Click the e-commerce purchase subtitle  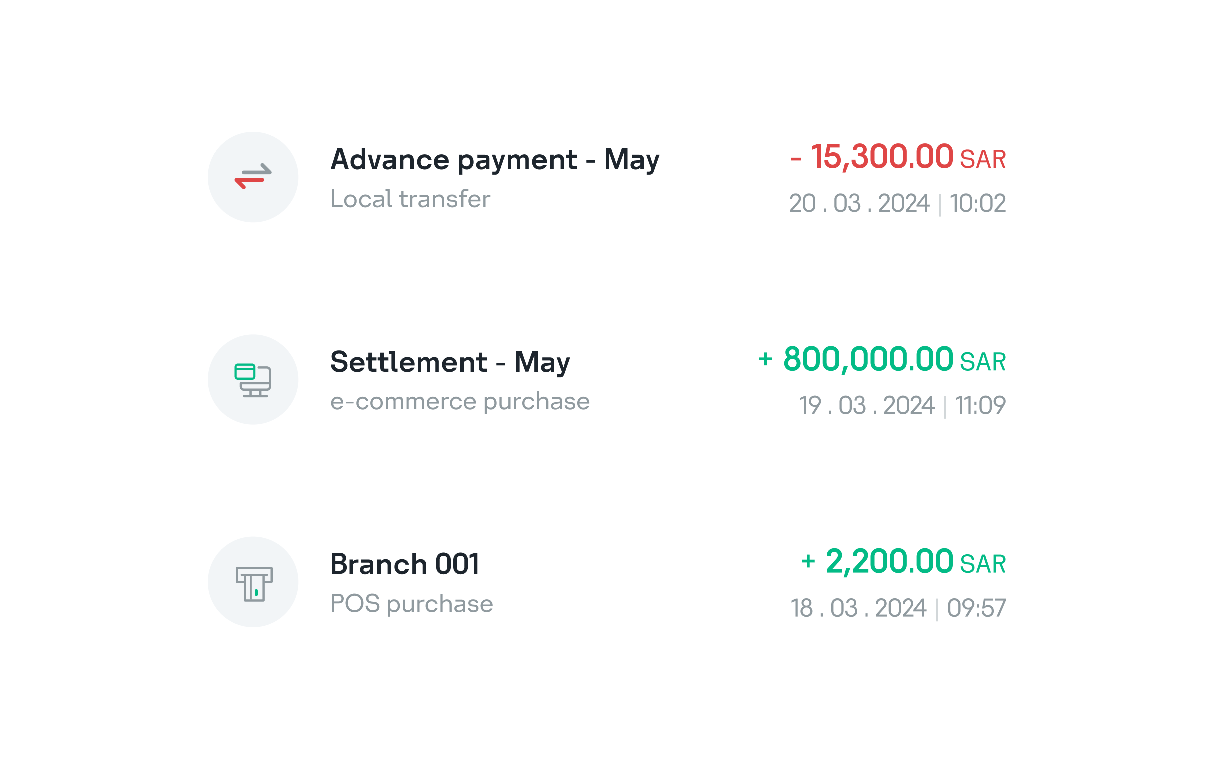[460, 401]
